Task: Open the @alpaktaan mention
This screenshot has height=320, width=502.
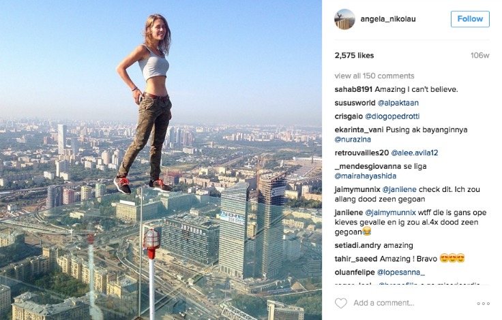Action: 398,103
